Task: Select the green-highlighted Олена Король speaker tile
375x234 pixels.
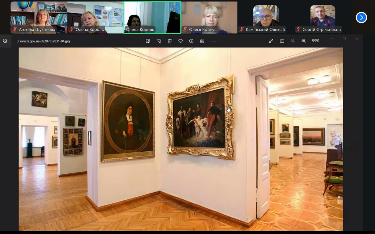Action: click(x=152, y=16)
